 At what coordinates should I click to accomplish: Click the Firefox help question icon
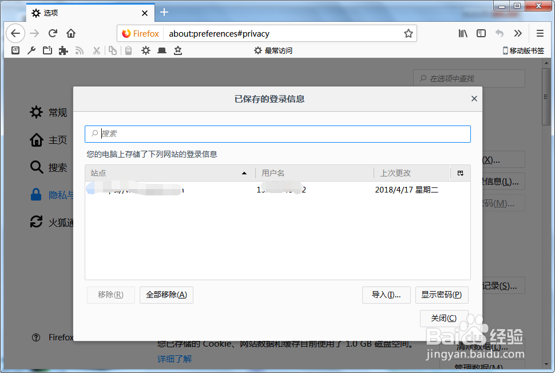tap(36, 337)
